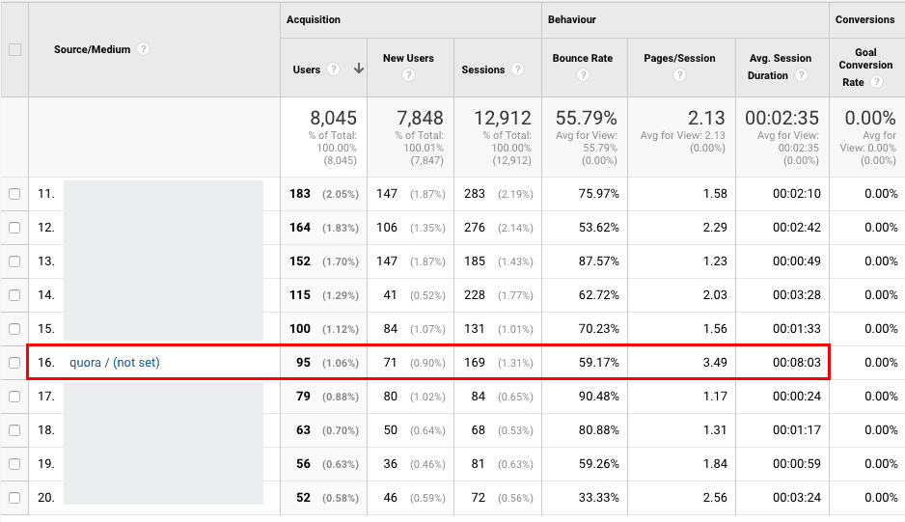
Task: Click users value 115 in row 14
Action: 299,295
